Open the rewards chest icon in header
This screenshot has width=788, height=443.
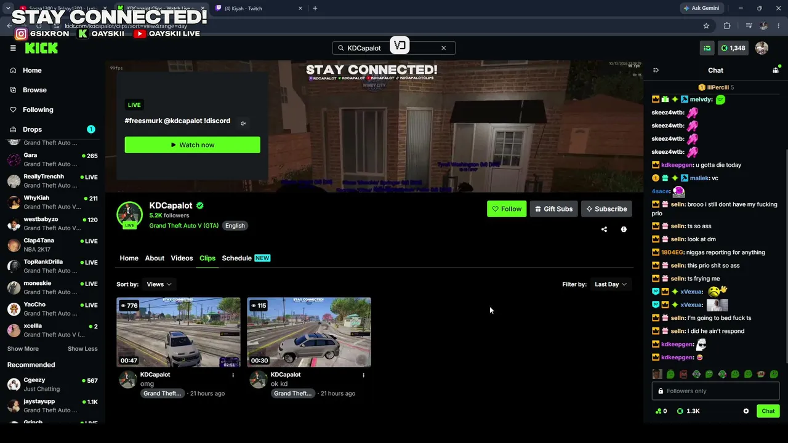point(707,48)
